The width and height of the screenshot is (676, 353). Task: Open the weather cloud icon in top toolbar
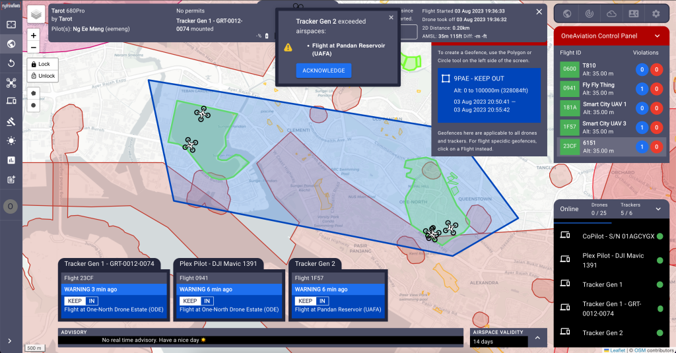pyautogui.click(x=611, y=13)
